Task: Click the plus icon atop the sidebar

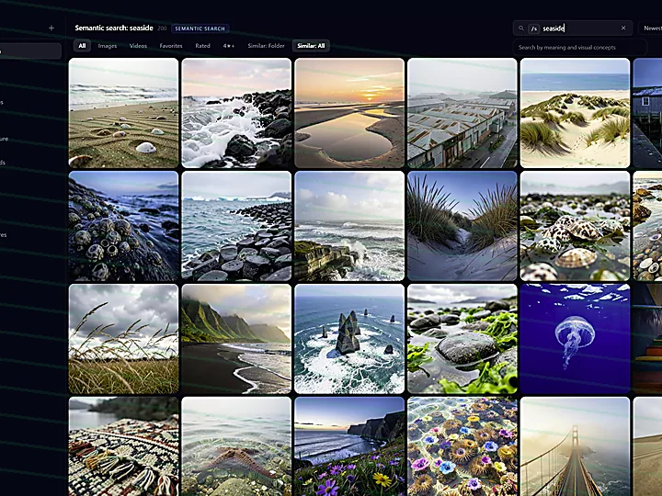Action: [x=51, y=28]
